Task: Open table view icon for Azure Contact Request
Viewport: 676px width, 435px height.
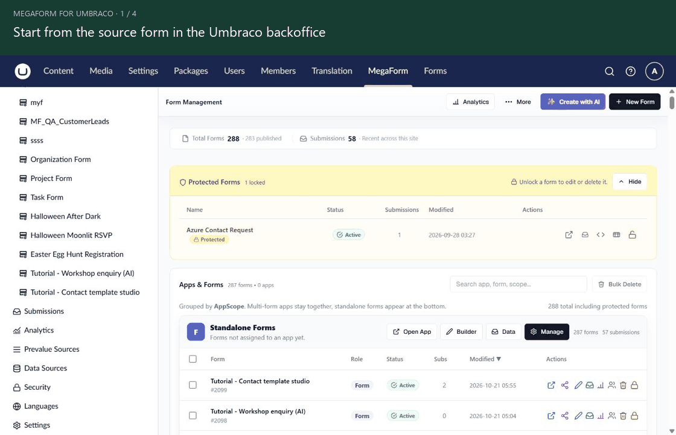Action: point(616,234)
